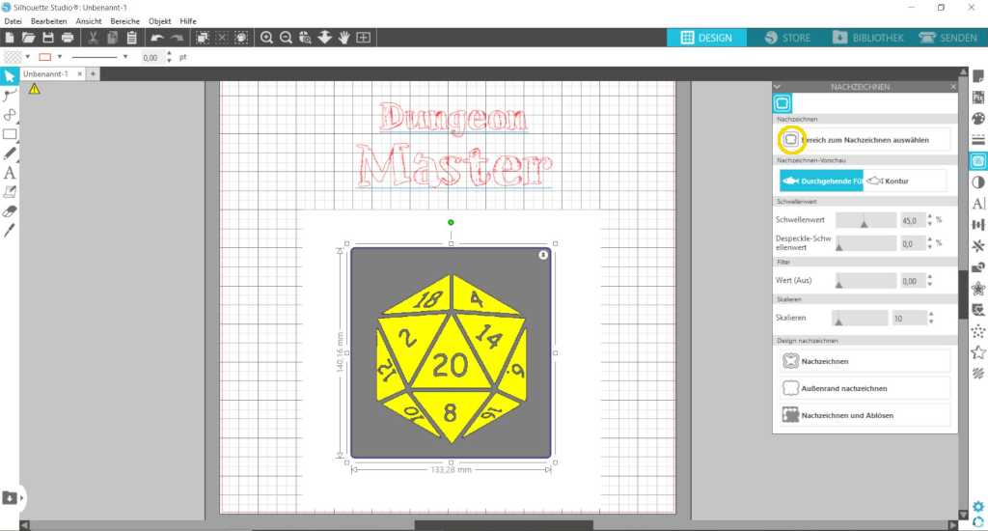Redo the action with the right arrow
The image size is (988, 531).
pyautogui.click(x=178, y=38)
